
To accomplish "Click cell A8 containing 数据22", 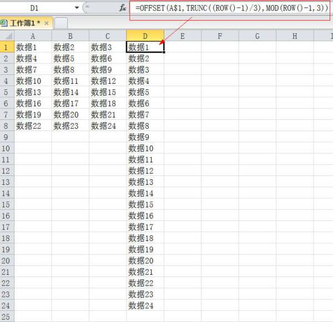I will point(33,126).
